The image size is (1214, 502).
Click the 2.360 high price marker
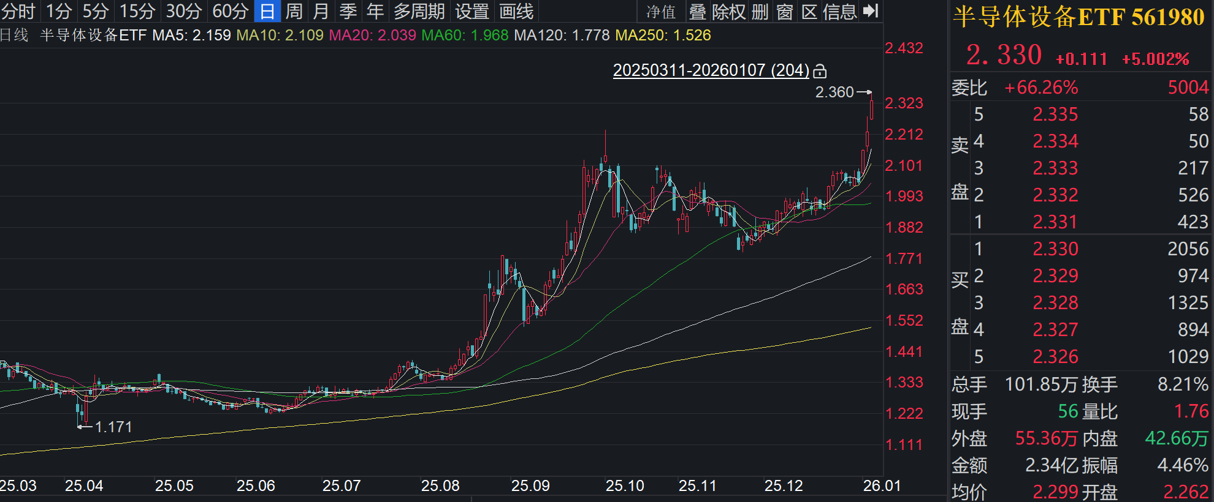pyautogui.click(x=834, y=92)
